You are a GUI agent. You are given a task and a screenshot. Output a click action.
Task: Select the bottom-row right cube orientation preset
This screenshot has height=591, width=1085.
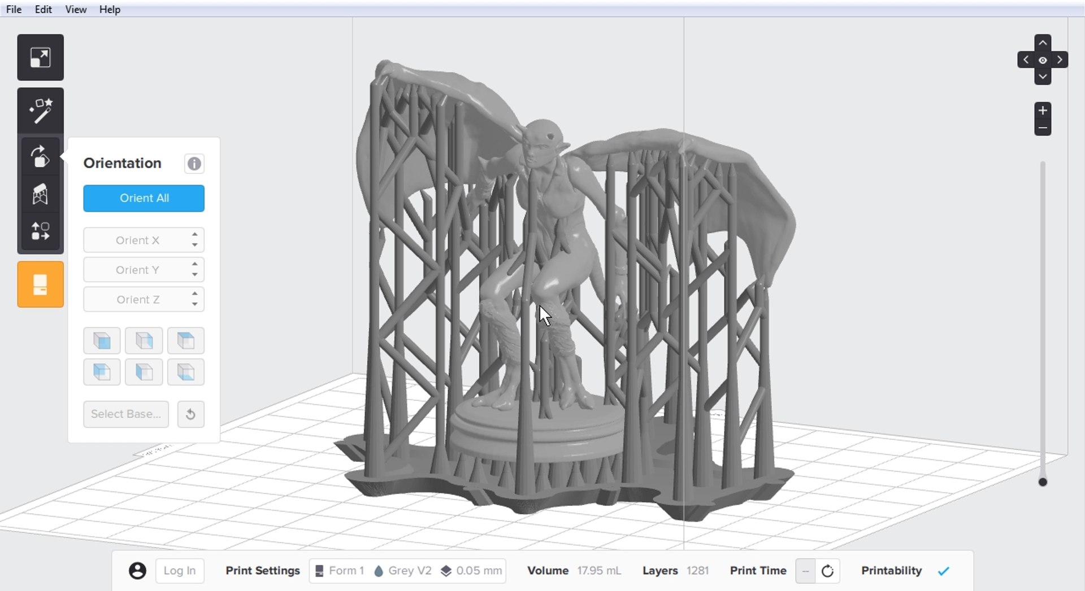(185, 372)
